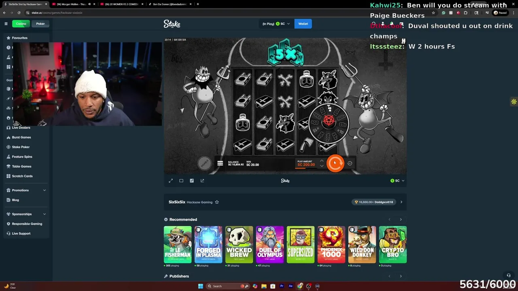Switch to the Casino tab
518x291 pixels.
(x=21, y=24)
